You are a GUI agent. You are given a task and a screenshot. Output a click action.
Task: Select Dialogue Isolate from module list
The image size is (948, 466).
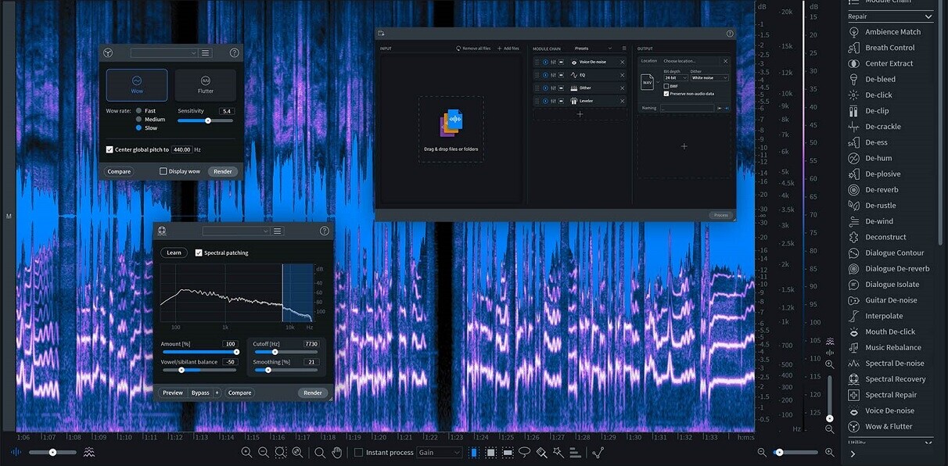tap(892, 285)
